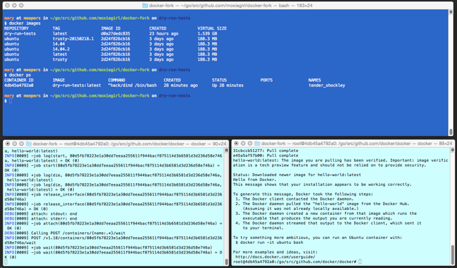
Task: Click scroll indicator atop bottom-left terminal scrollbar
Action: 226,150
